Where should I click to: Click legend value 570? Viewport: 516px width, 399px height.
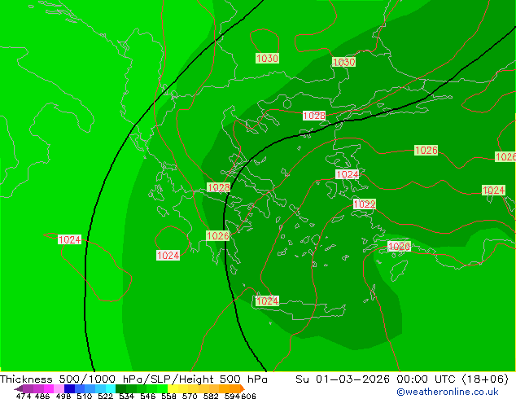(x=190, y=396)
